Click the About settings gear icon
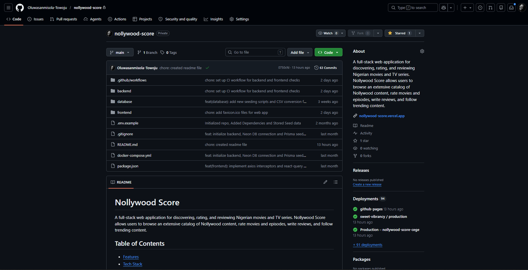The height and width of the screenshot is (270, 528). [422, 51]
